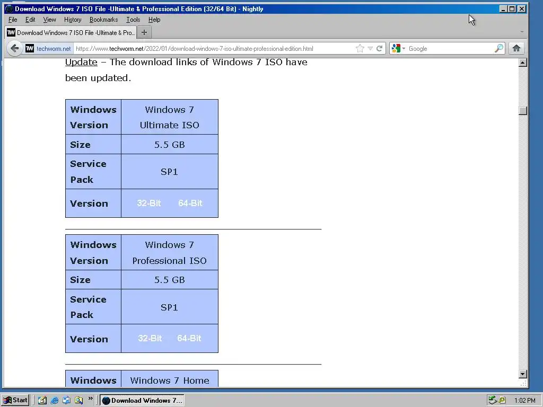Click the vertical scrollbar thumb

(523, 111)
